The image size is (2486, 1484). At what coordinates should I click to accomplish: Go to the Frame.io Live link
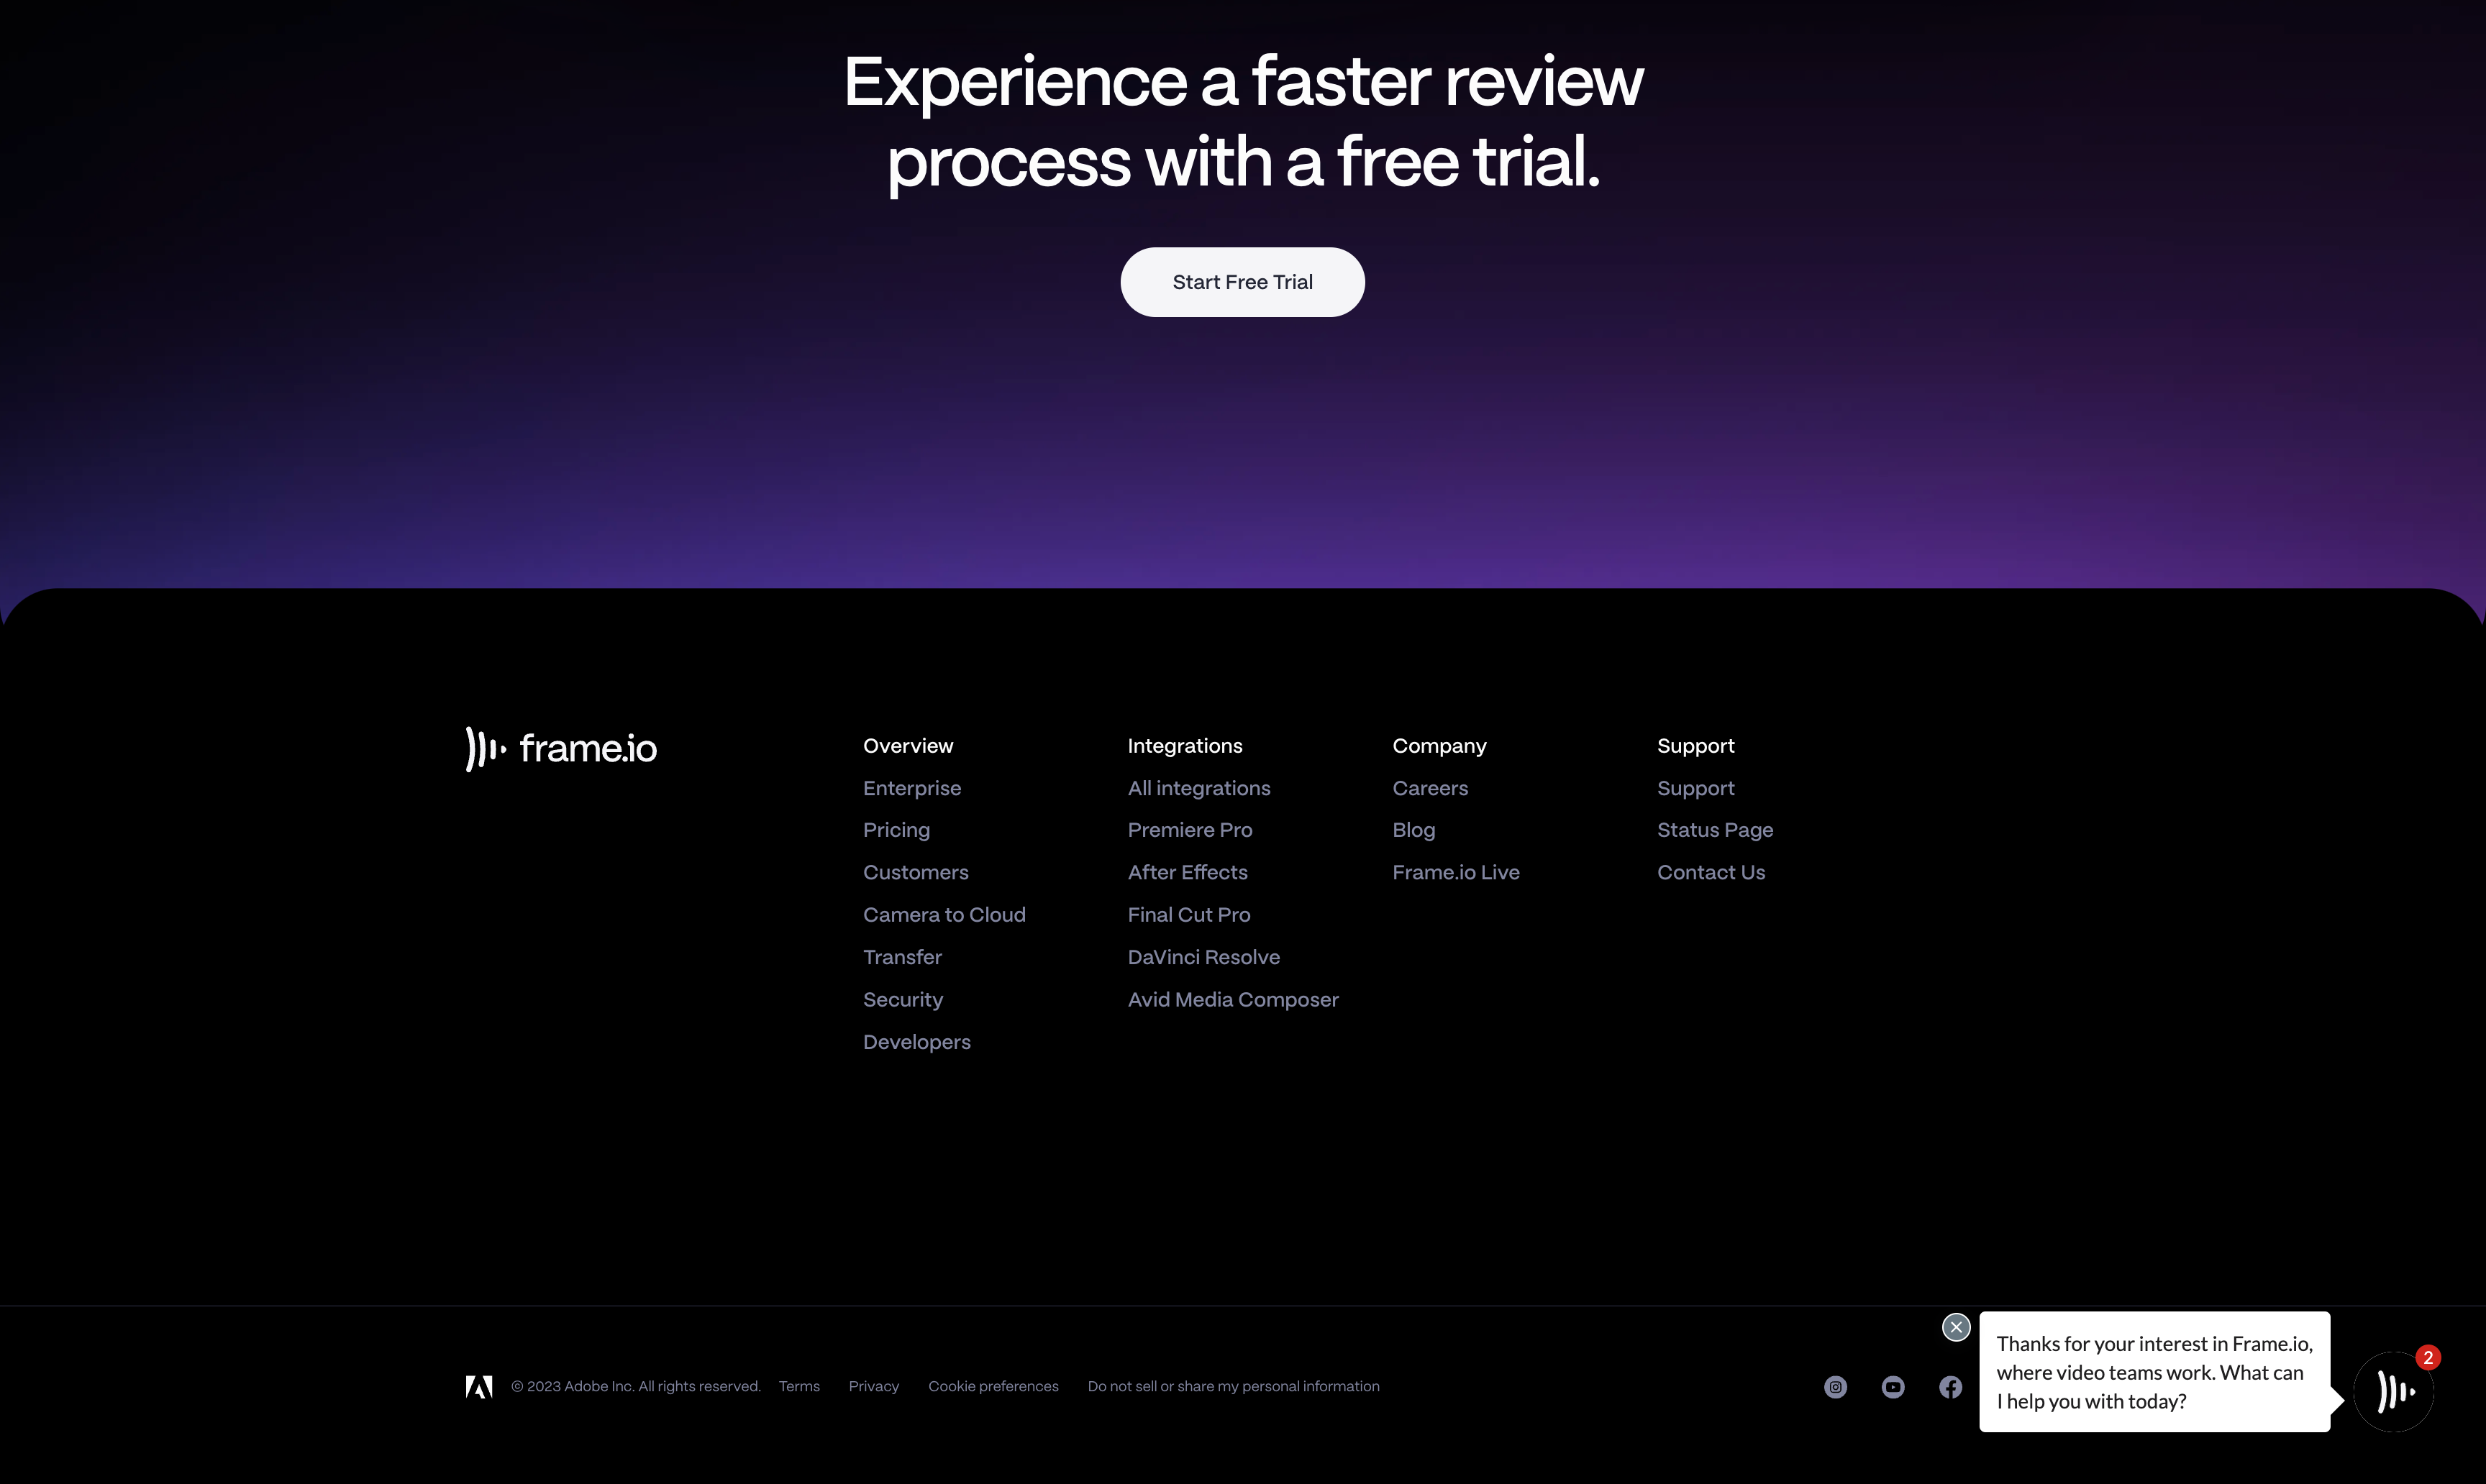click(1456, 872)
